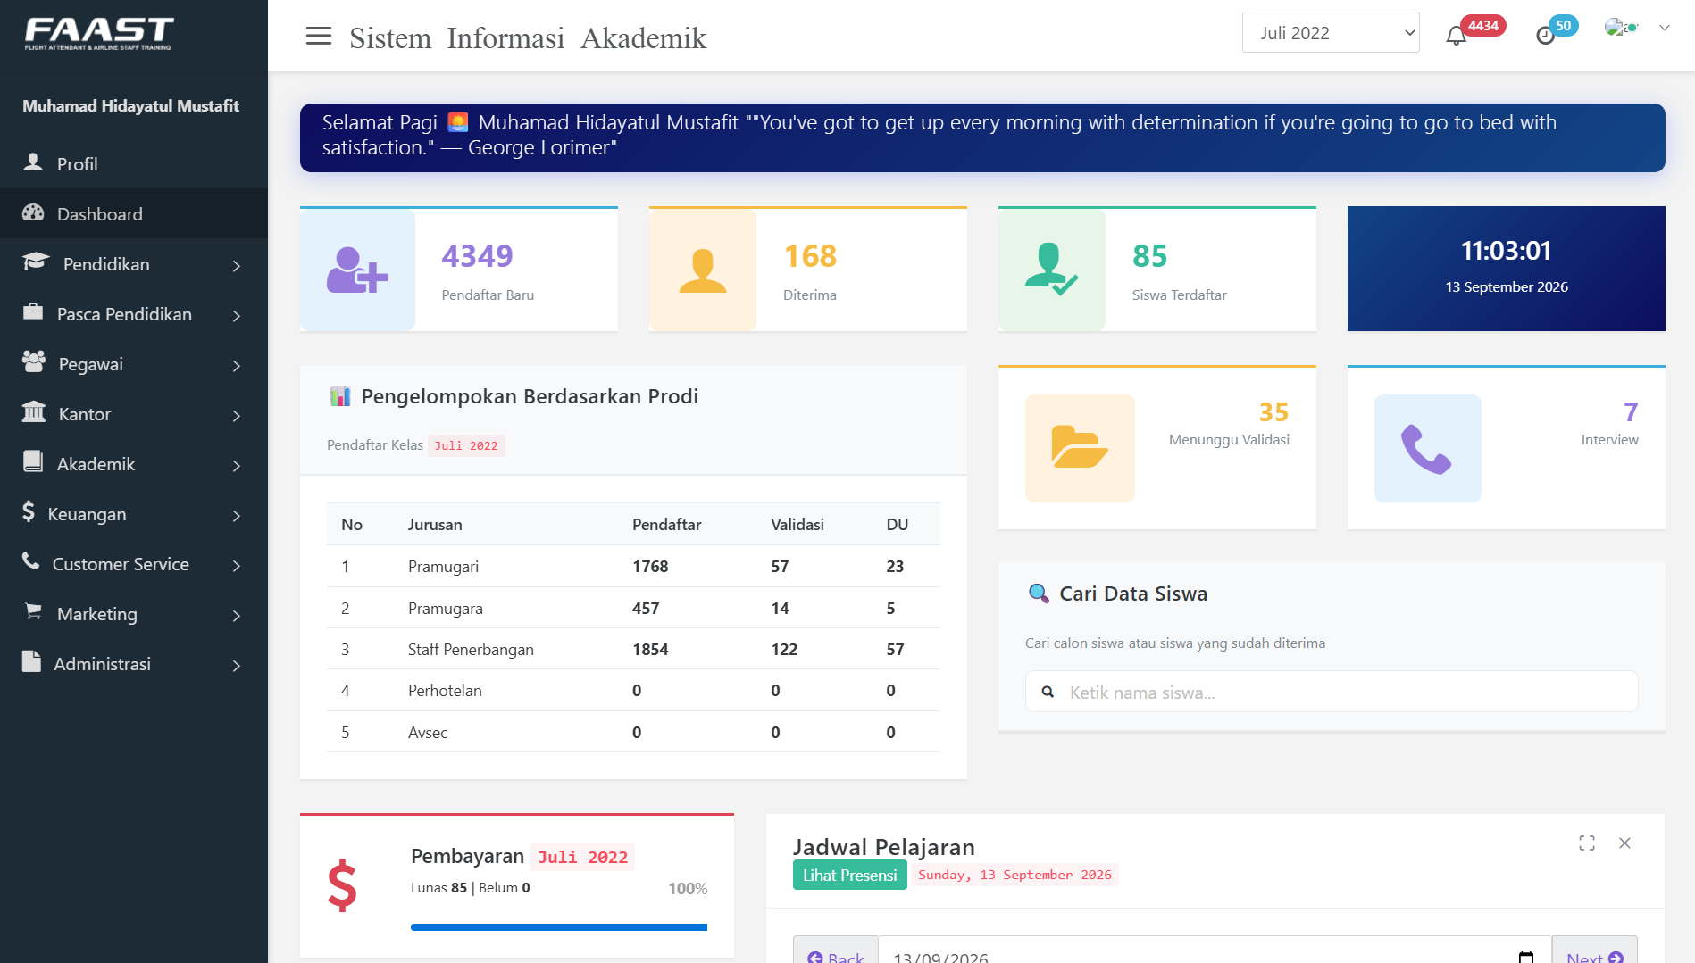Viewport: 1695px width, 963px height.
Task: Open the user avatar menu
Action: [1620, 28]
